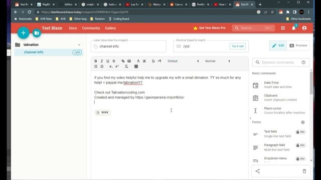This screenshot has width=321, height=180.
Task: Insert a table with the table icon
Action: pyautogui.click(x=136, y=66)
